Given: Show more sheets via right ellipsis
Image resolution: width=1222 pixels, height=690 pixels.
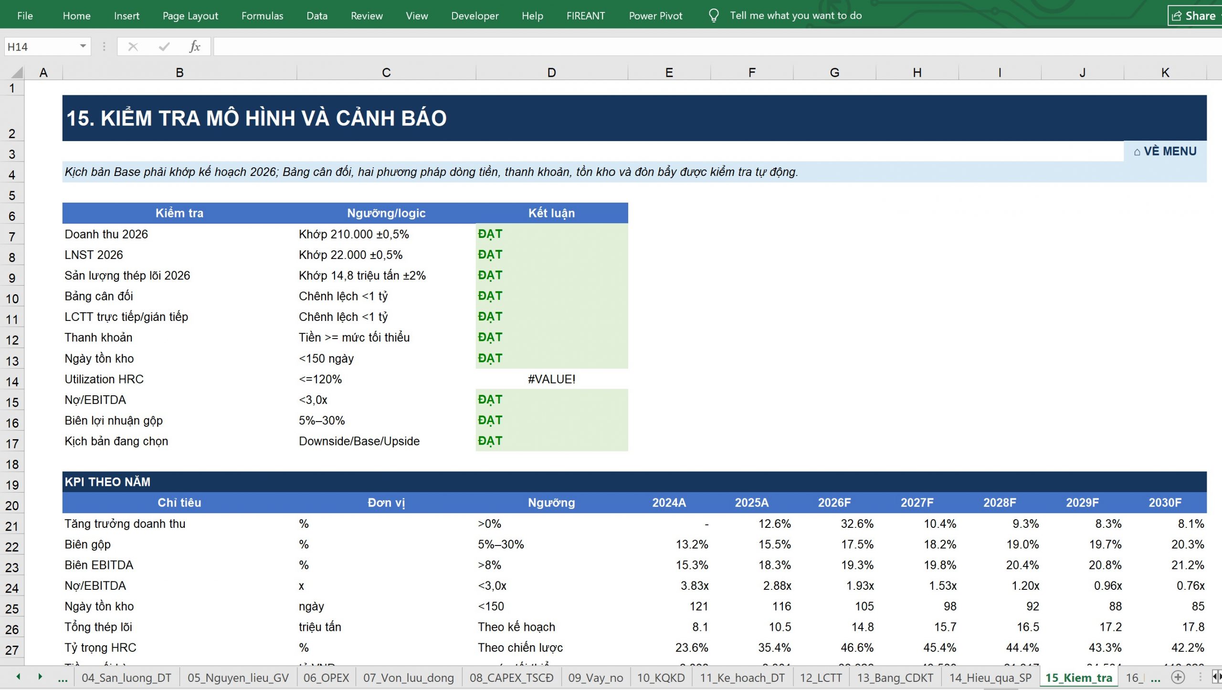Looking at the screenshot, I should tap(1155, 678).
